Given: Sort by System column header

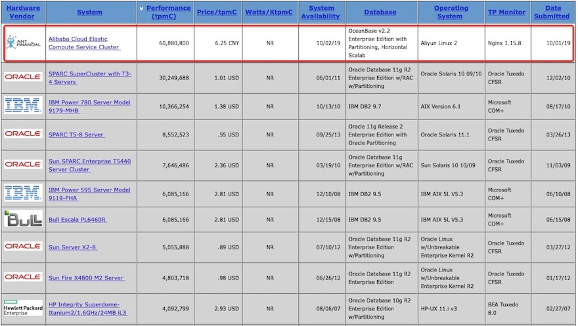Looking at the screenshot, I should click(89, 12).
